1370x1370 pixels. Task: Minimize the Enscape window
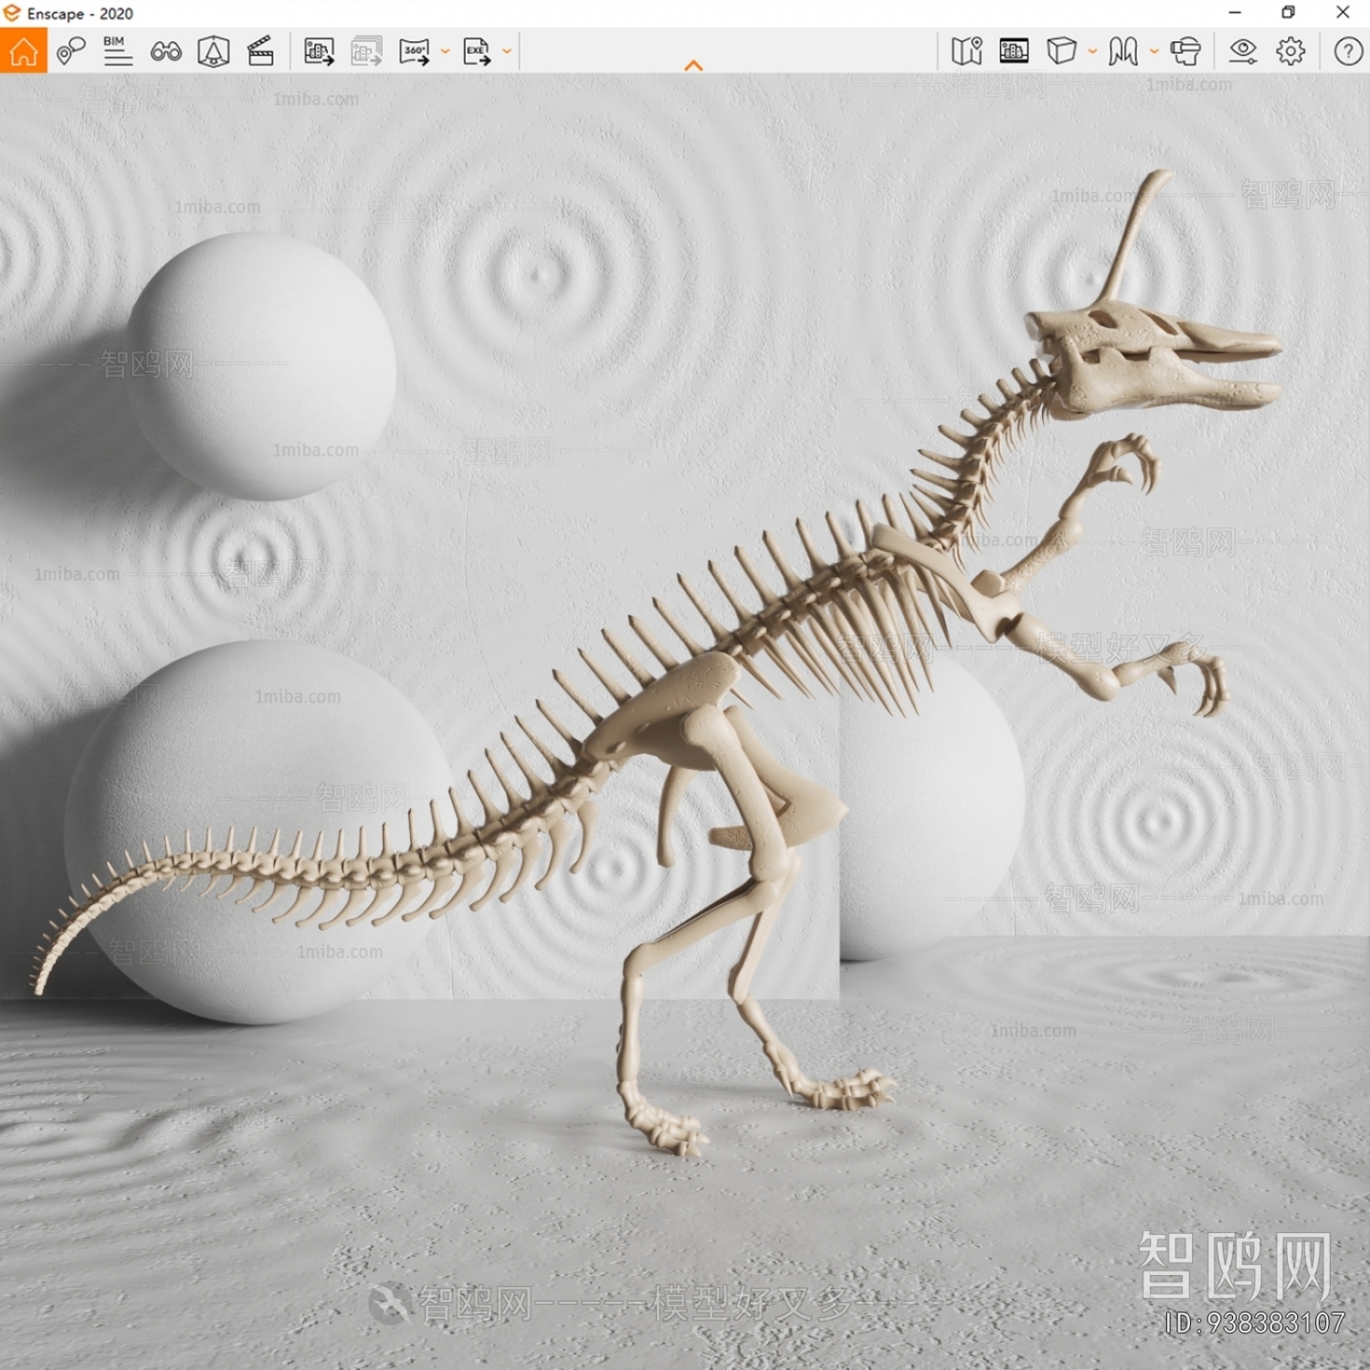pos(1235,13)
